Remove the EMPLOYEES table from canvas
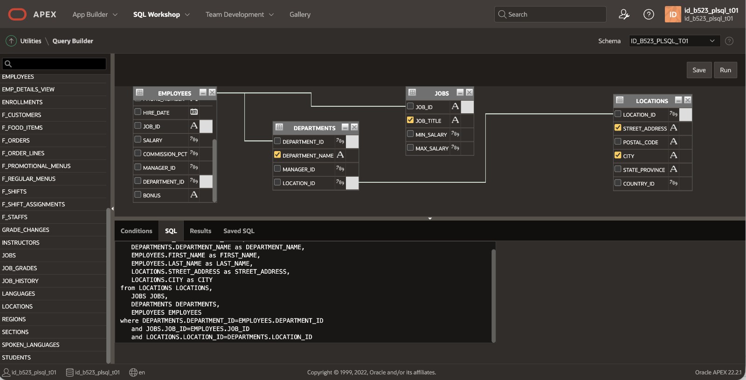This screenshot has width=746, height=380. [212, 92]
